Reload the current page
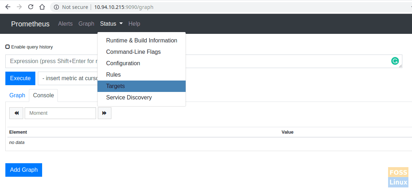Image resolution: width=412 pixels, height=191 pixels. [31, 7]
